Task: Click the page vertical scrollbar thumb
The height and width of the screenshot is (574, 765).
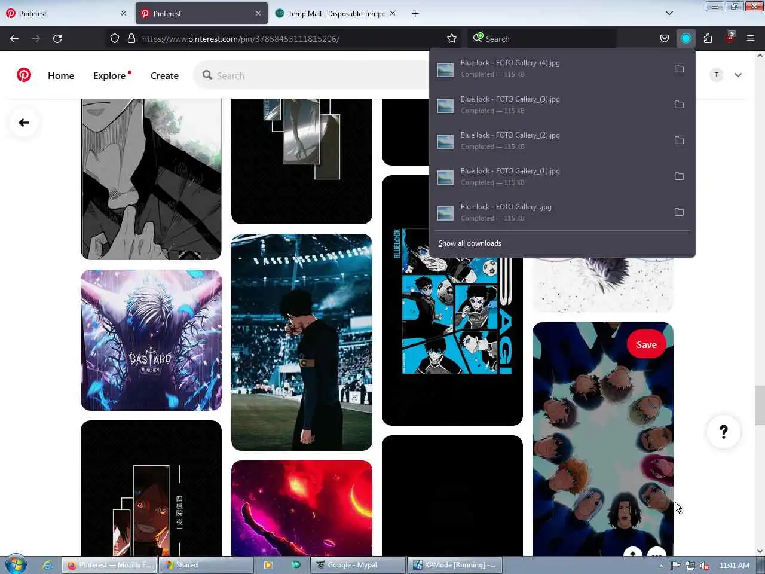Action: point(760,405)
